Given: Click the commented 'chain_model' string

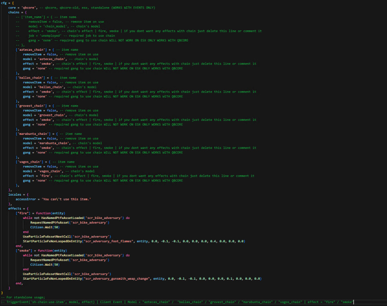Looking at the screenshot, I should tap(54, 26).
